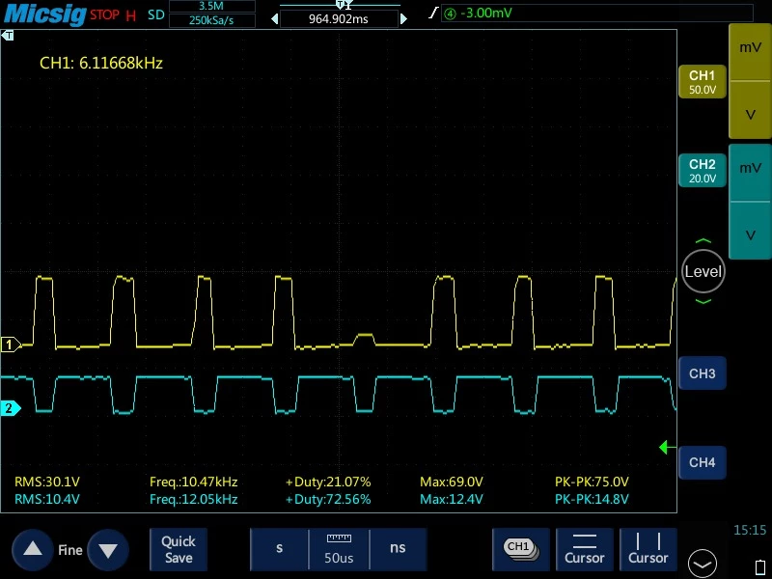Select the rising edge trigger icon
This screenshot has height=579, width=772.
(x=432, y=13)
